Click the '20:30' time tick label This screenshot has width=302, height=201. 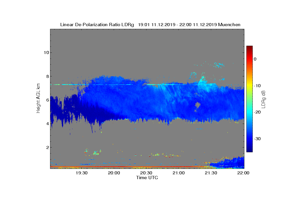147,173
